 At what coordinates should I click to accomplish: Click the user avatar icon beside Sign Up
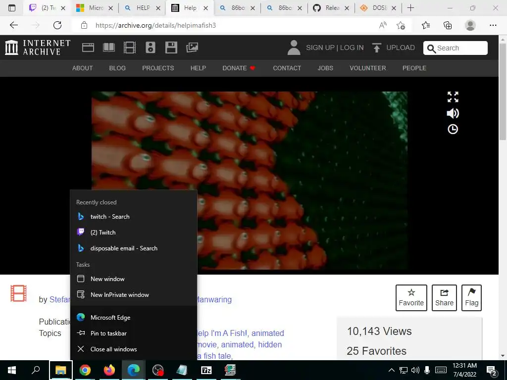click(294, 47)
